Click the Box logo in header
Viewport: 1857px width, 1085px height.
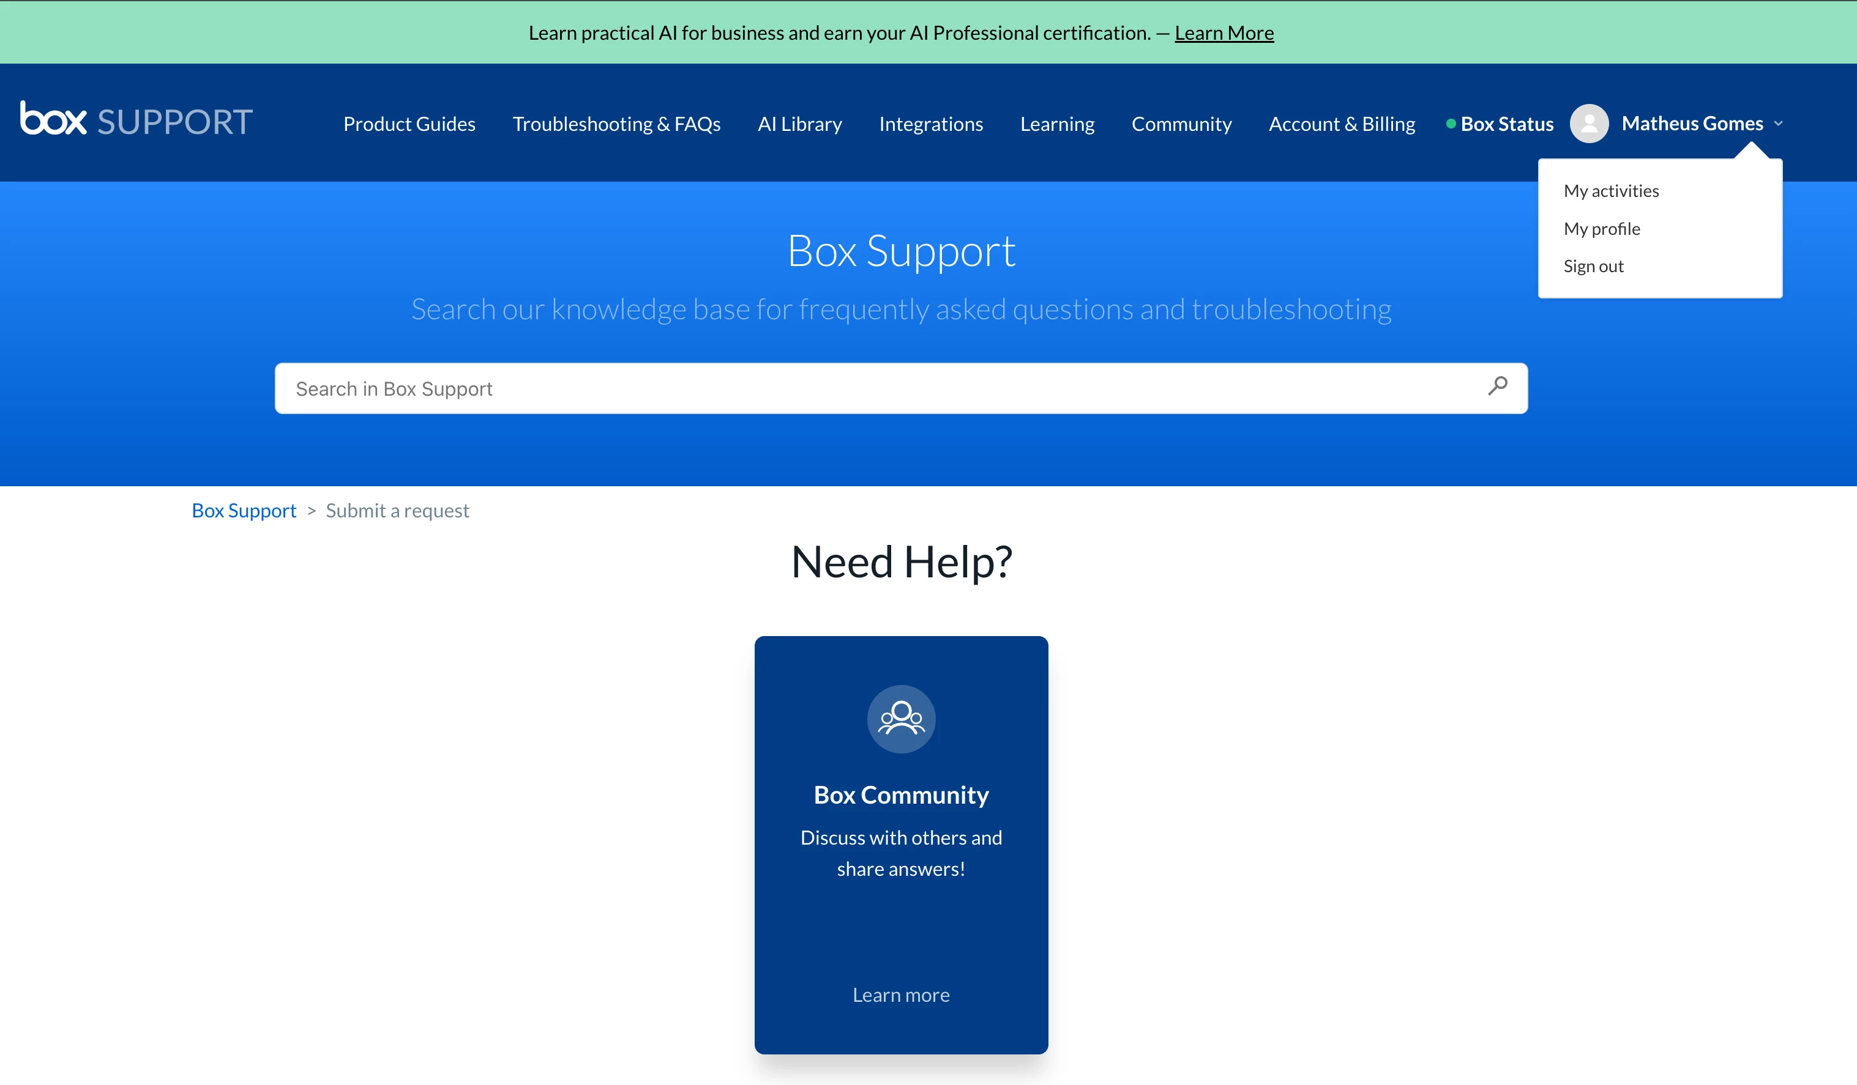(53, 119)
